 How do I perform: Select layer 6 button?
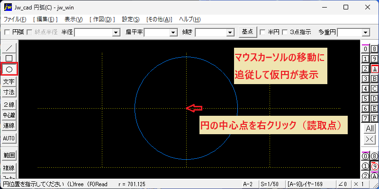pyautogui.click(x=365, y=108)
